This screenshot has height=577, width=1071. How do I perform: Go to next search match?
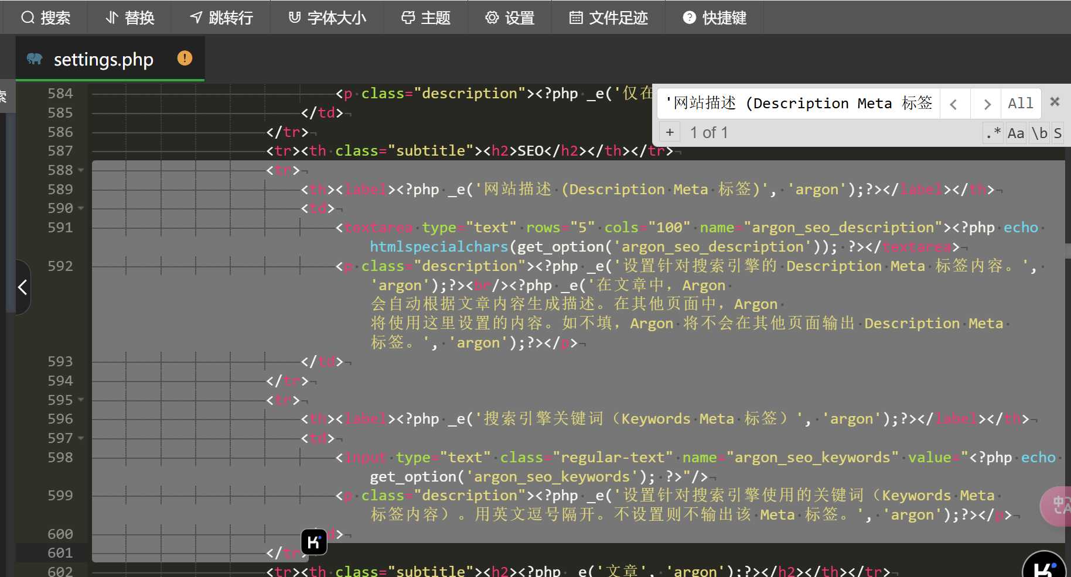987,104
